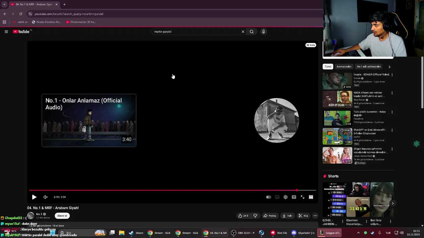Open satılık ev bookmark

[20, 22]
